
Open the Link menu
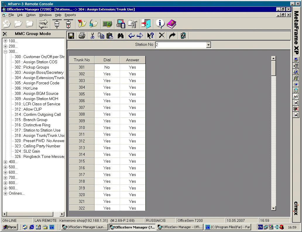point(20,15)
